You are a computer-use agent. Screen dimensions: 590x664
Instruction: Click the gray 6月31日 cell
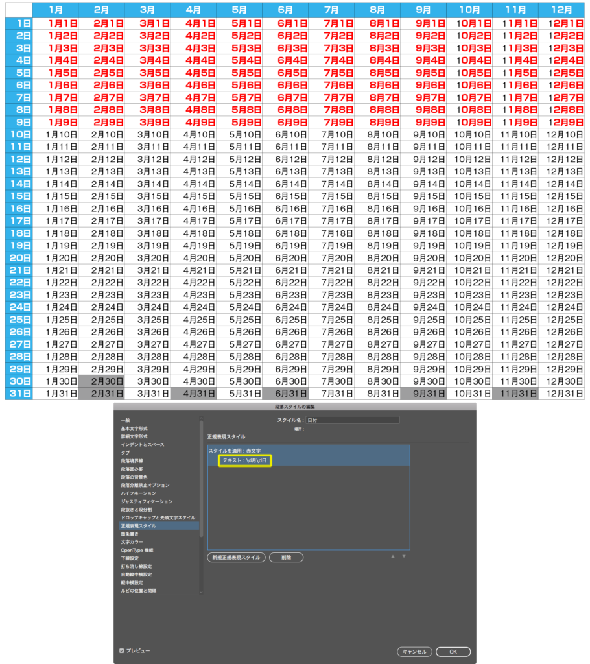click(x=285, y=394)
